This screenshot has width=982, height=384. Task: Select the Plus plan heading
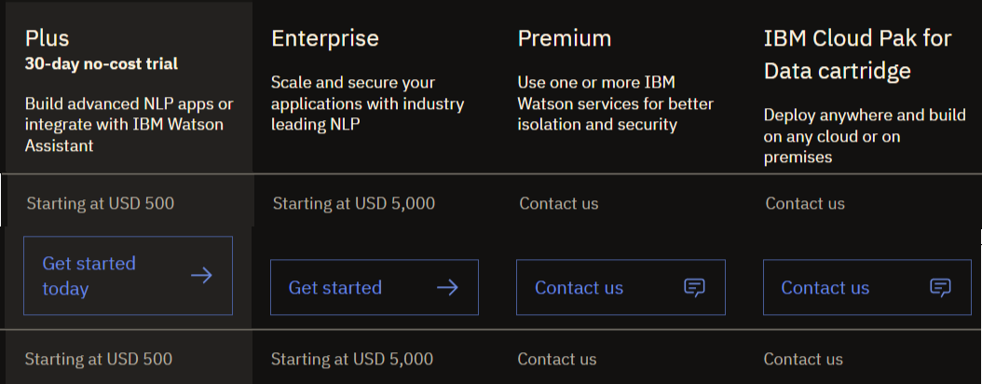point(47,38)
